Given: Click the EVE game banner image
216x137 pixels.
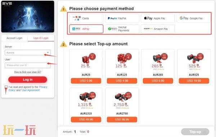Looking at the screenshot, I should (x=28, y=17).
